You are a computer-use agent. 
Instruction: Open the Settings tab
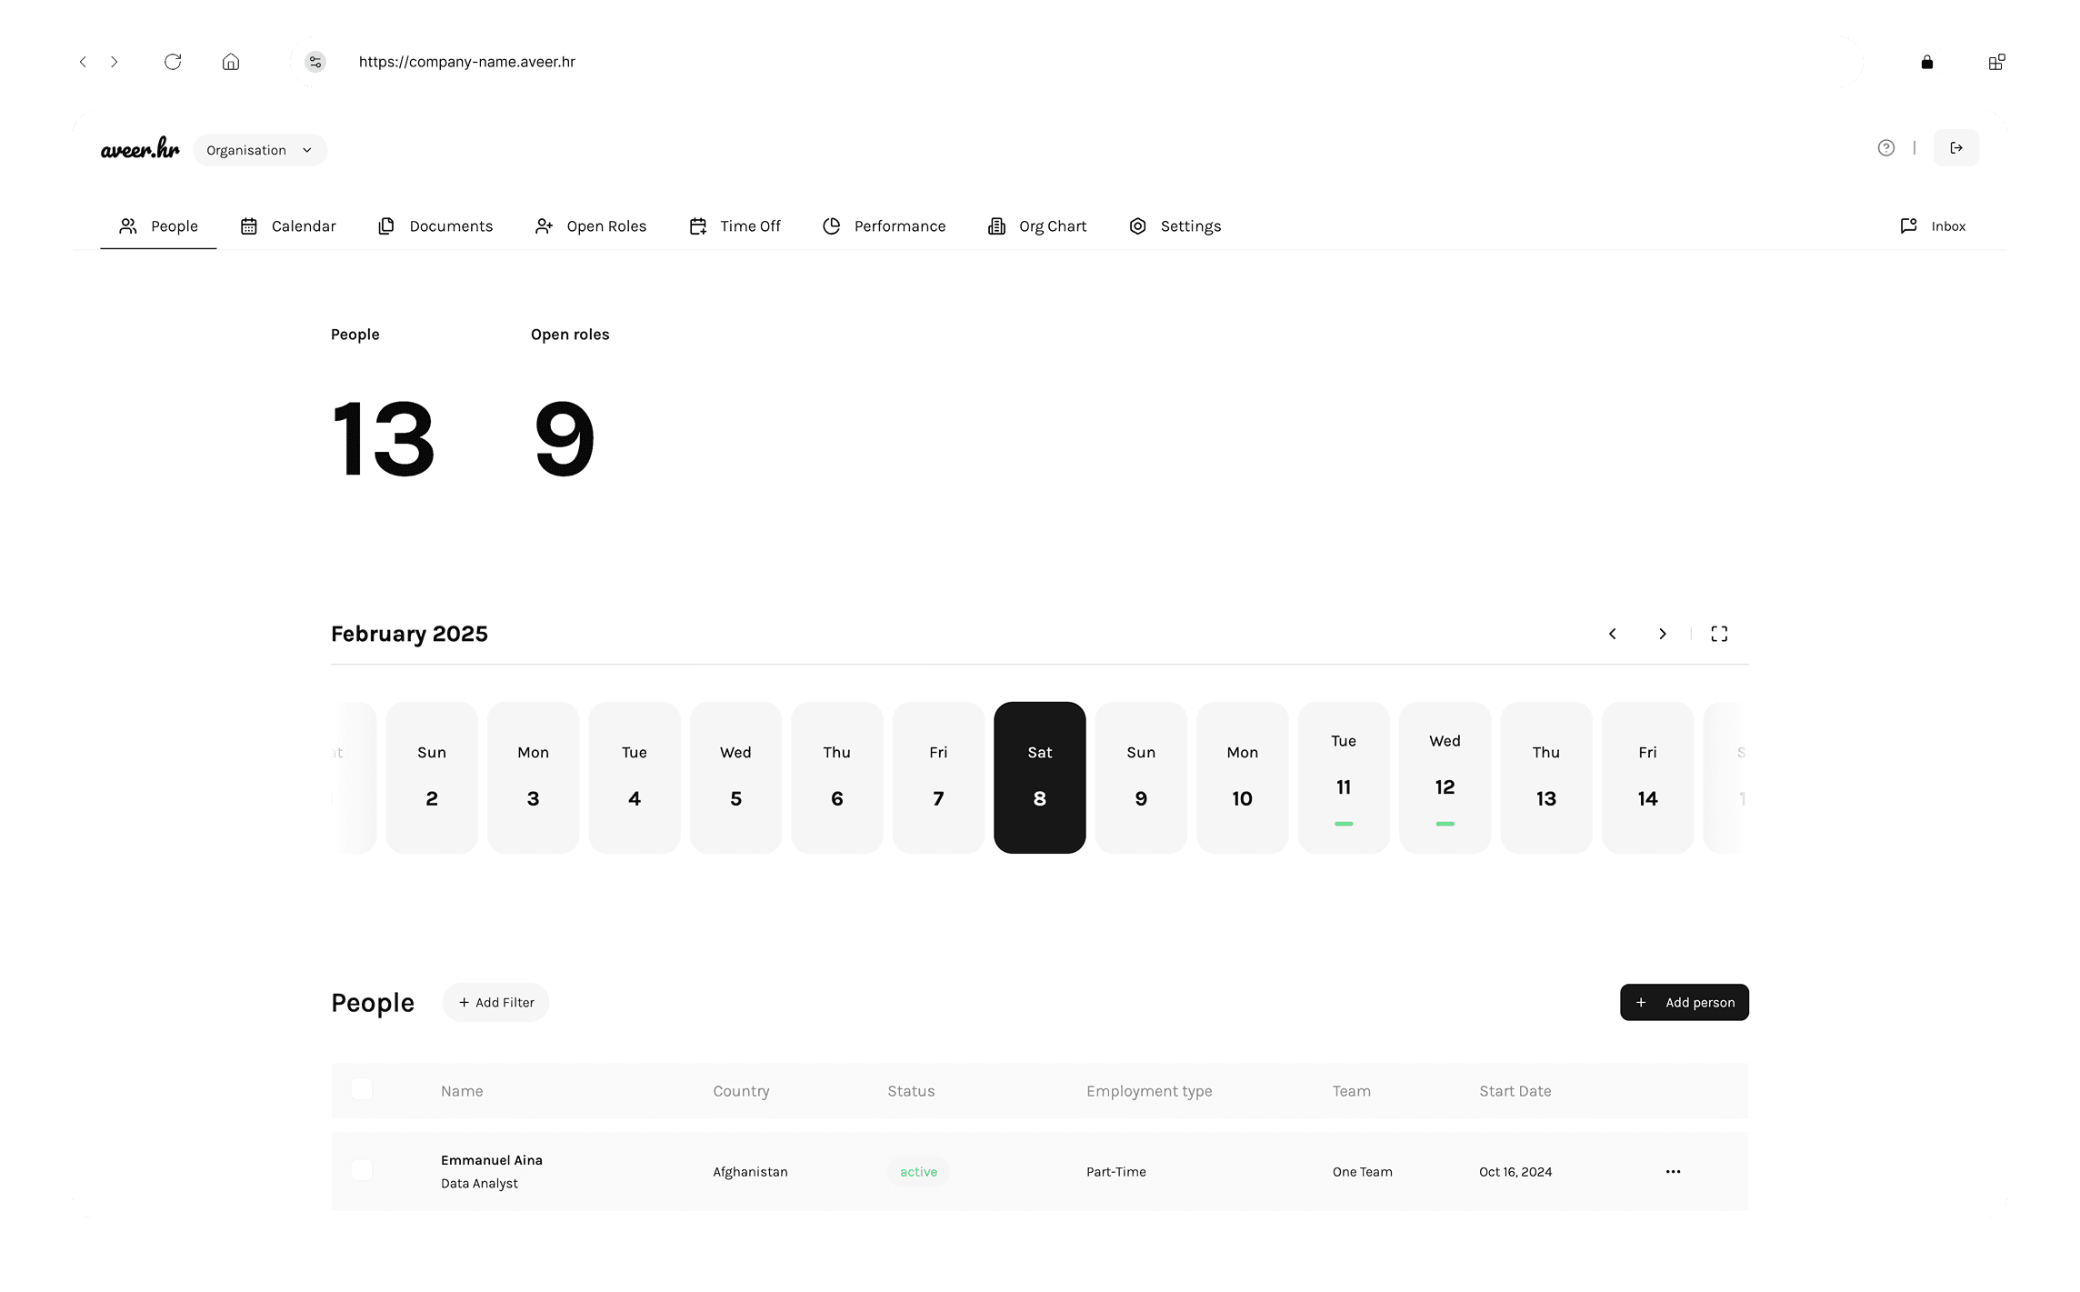click(1175, 225)
